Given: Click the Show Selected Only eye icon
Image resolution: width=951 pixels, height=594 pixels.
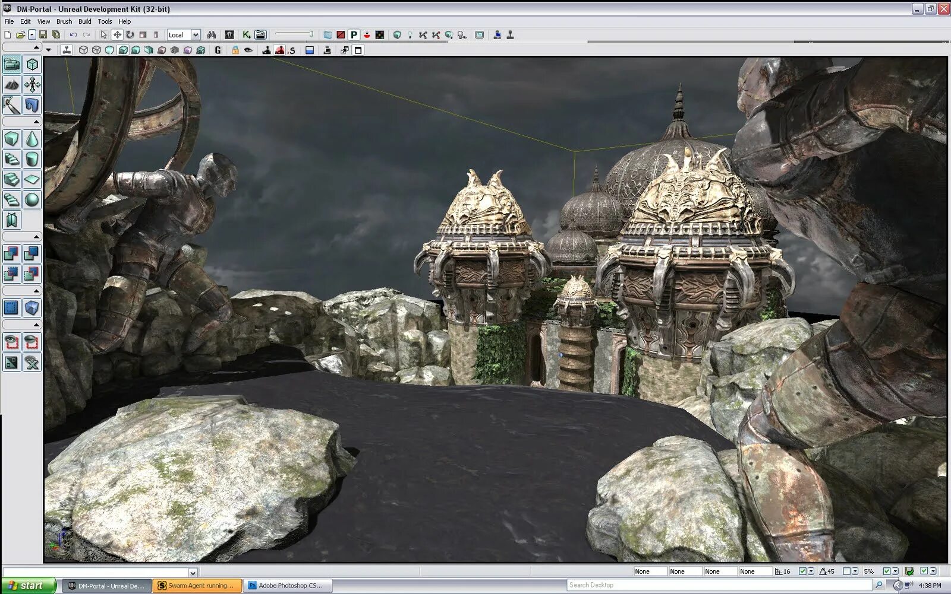Looking at the screenshot, I should (x=12, y=342).
